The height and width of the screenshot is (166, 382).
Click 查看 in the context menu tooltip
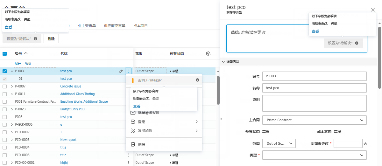point(137,107)
